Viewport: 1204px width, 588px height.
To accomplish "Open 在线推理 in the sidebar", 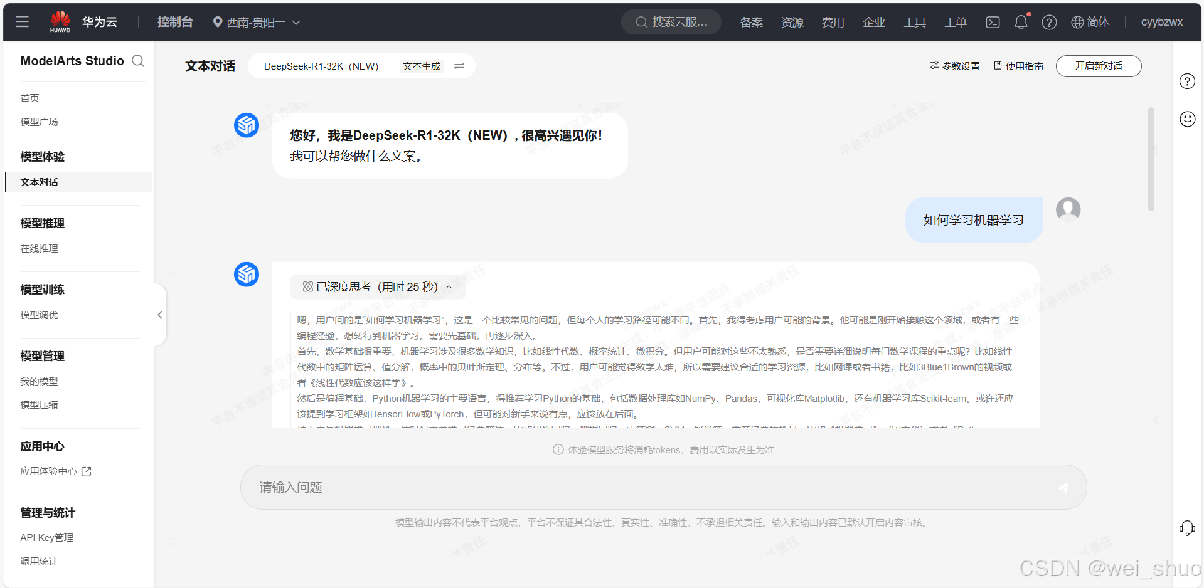I will coord(39,248).
